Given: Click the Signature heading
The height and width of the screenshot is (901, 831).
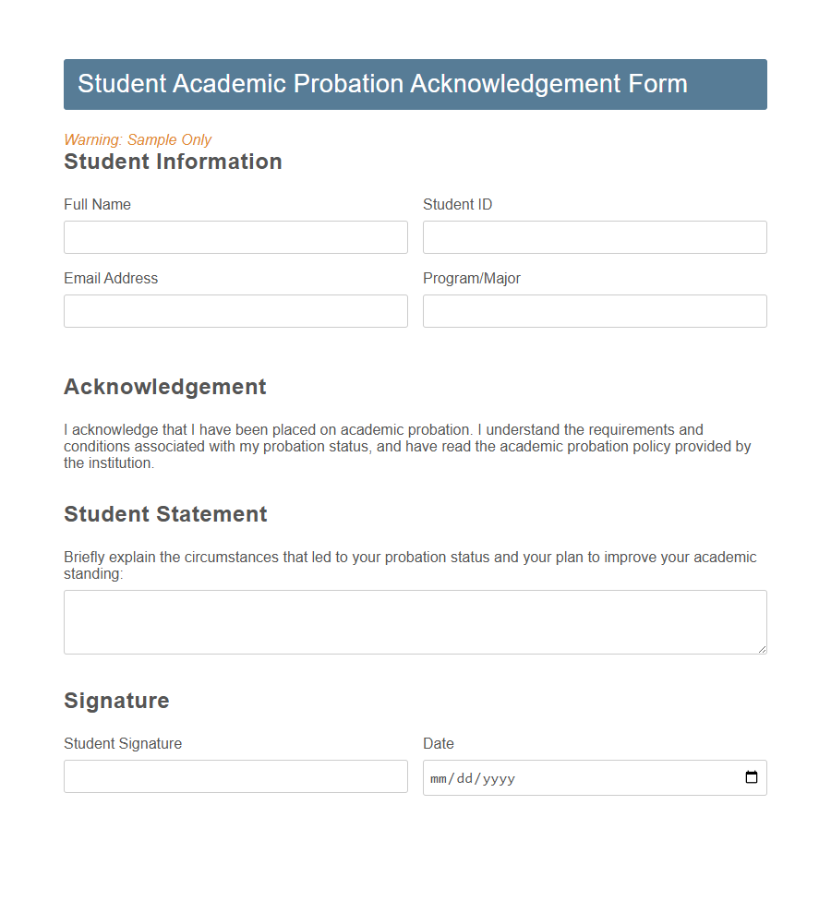Looking at the screenshot, I should click(116, 701).
